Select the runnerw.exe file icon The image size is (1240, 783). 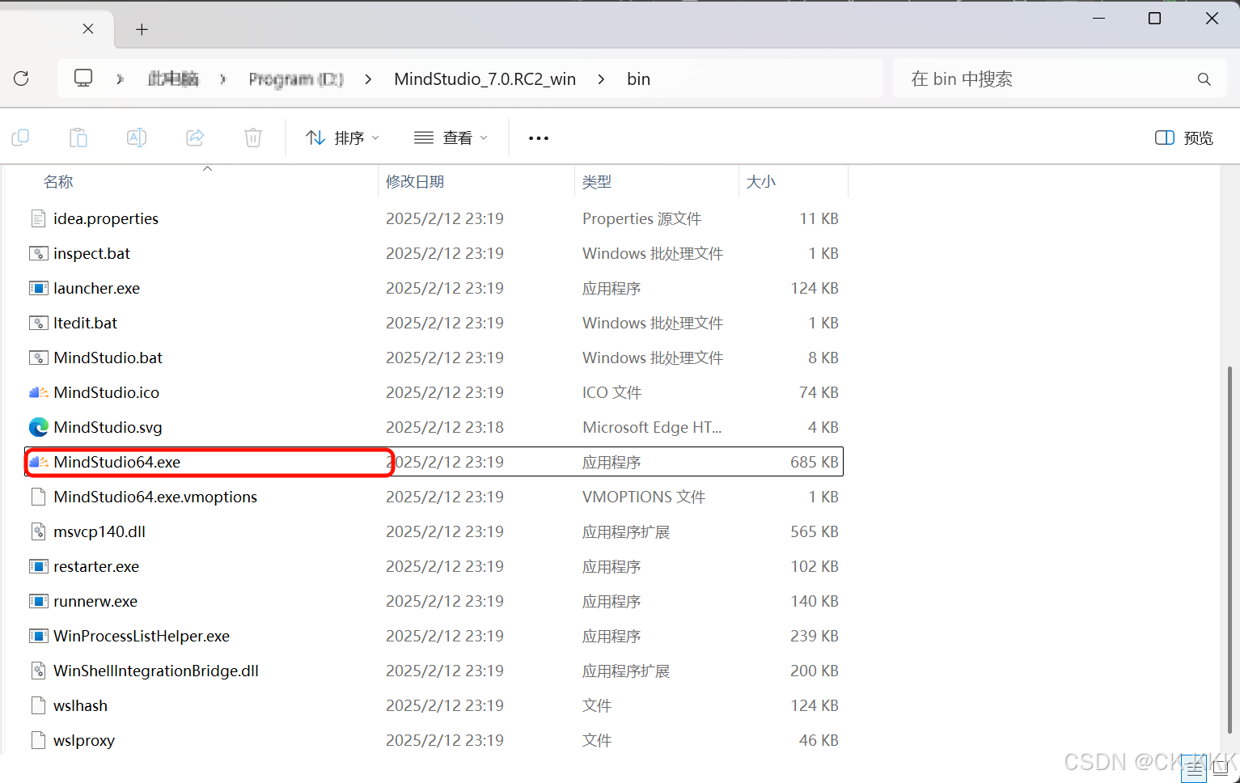pyautogui.click(x=38, y=601)
